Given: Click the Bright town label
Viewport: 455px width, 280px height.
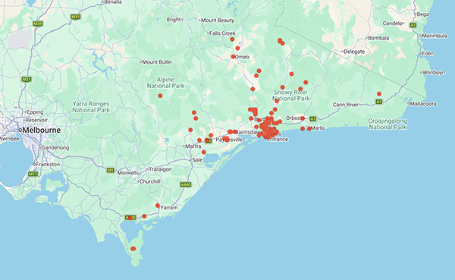Looking at the screenshot, I should click(x=174, y=20).
